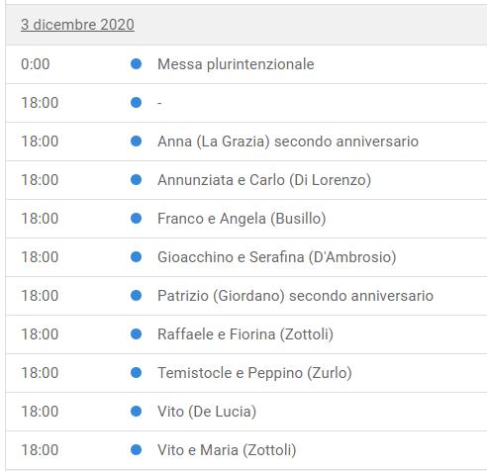Select Franco e Angela (Busillo) entry
The height and width of the screenshot is (471, 487).
pyautogui.click(x=242, y=219)
